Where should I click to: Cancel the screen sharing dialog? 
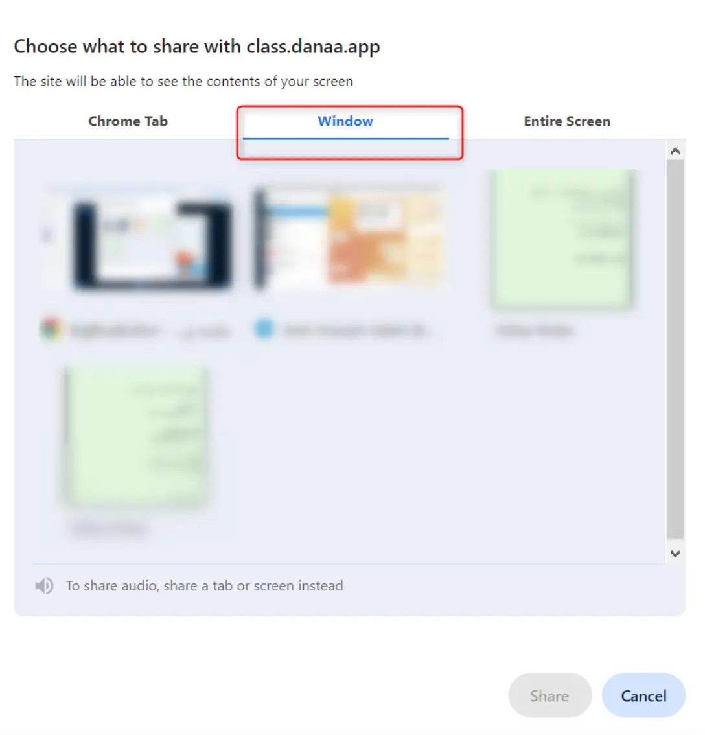click(643, 695)
